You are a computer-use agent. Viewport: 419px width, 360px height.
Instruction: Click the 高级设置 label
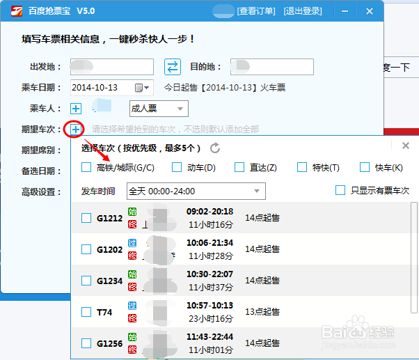41,192
